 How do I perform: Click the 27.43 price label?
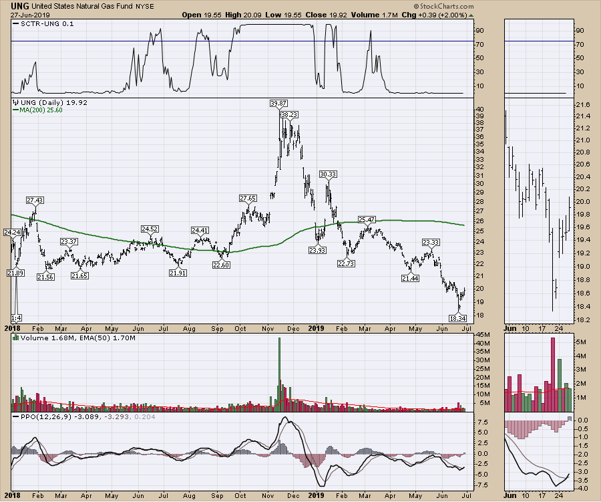35,200
